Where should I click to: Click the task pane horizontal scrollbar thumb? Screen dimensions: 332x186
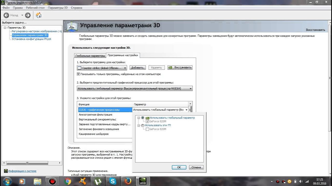[x=27, y=163]
